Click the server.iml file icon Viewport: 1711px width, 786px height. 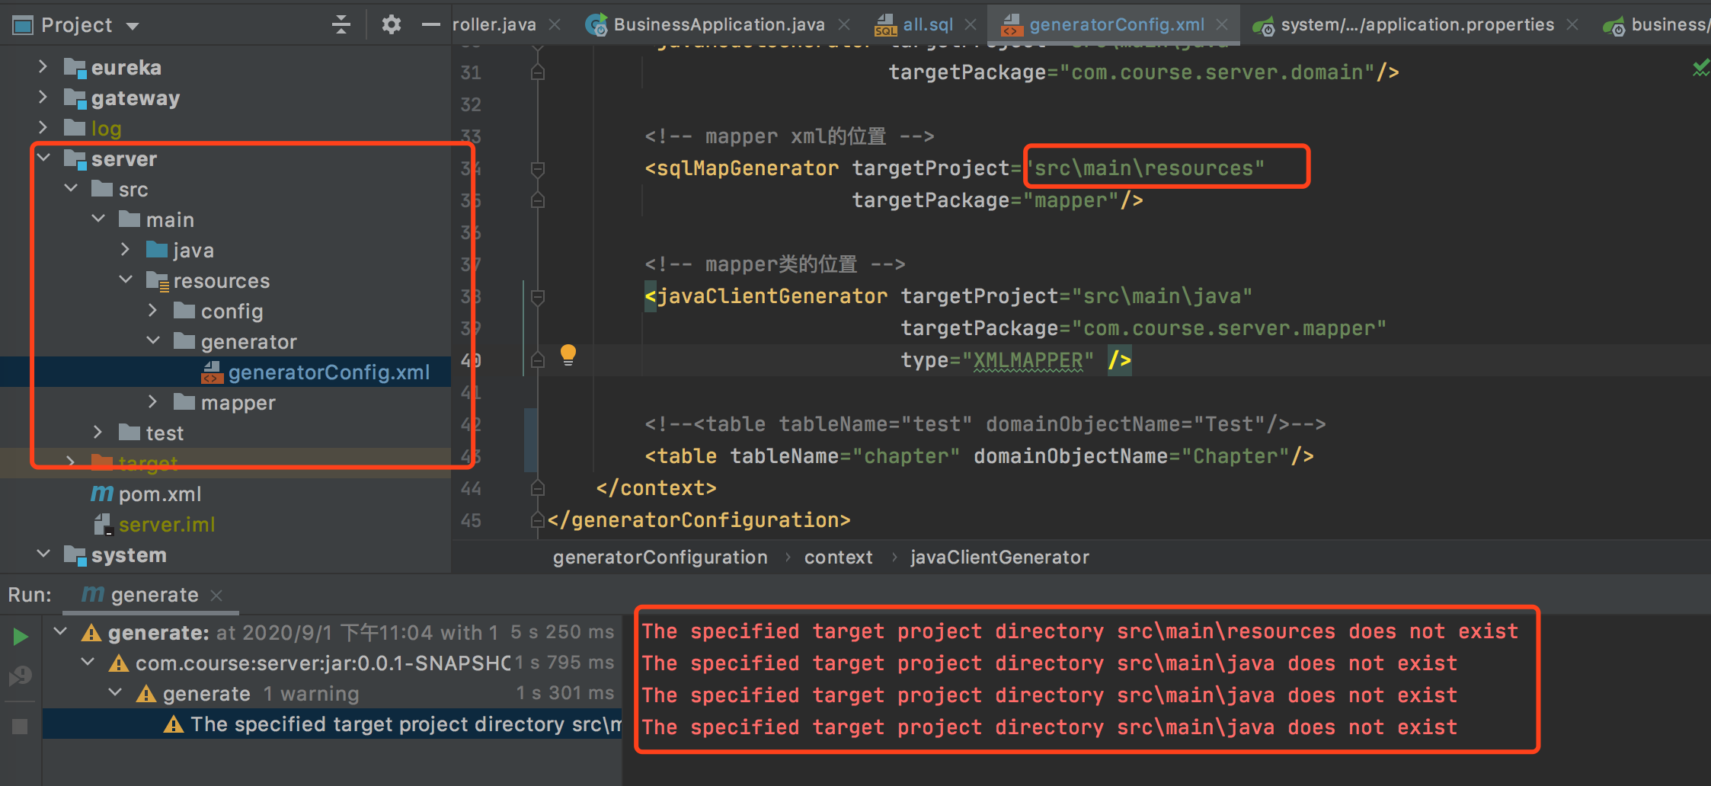coord(104,524)
